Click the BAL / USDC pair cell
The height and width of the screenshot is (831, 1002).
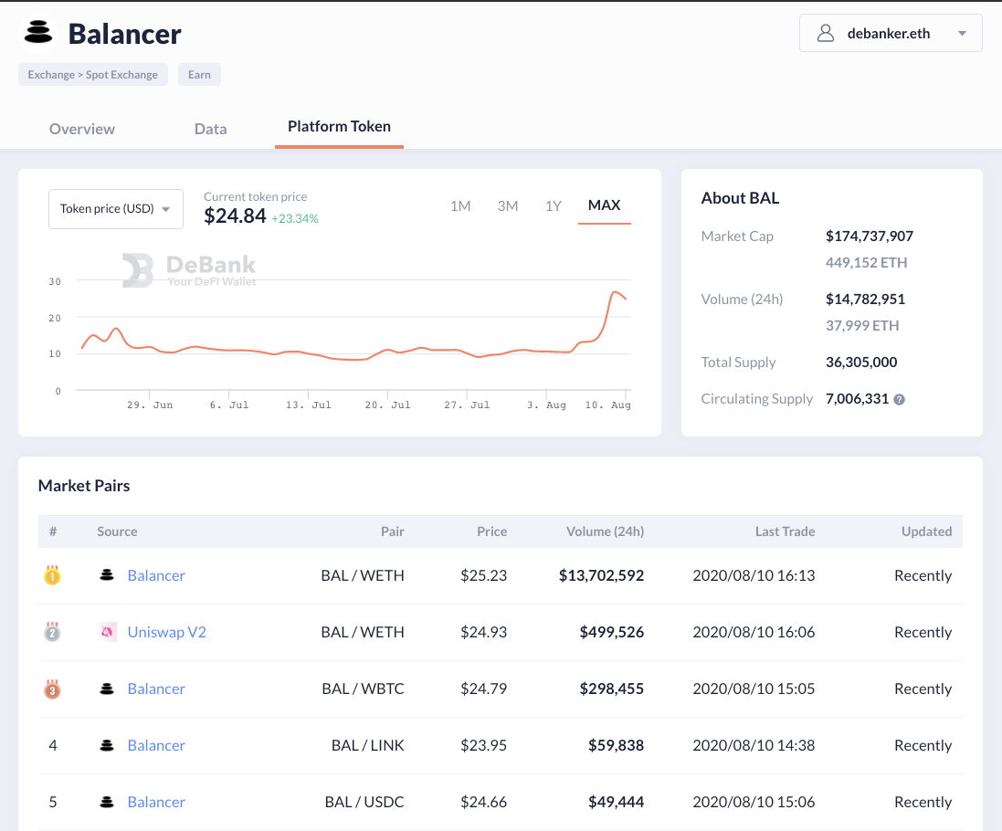point(364,802)
